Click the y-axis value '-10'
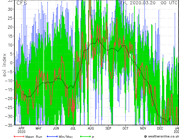Image resolution: width=179 pixels, height=138 pixels. 9,81
